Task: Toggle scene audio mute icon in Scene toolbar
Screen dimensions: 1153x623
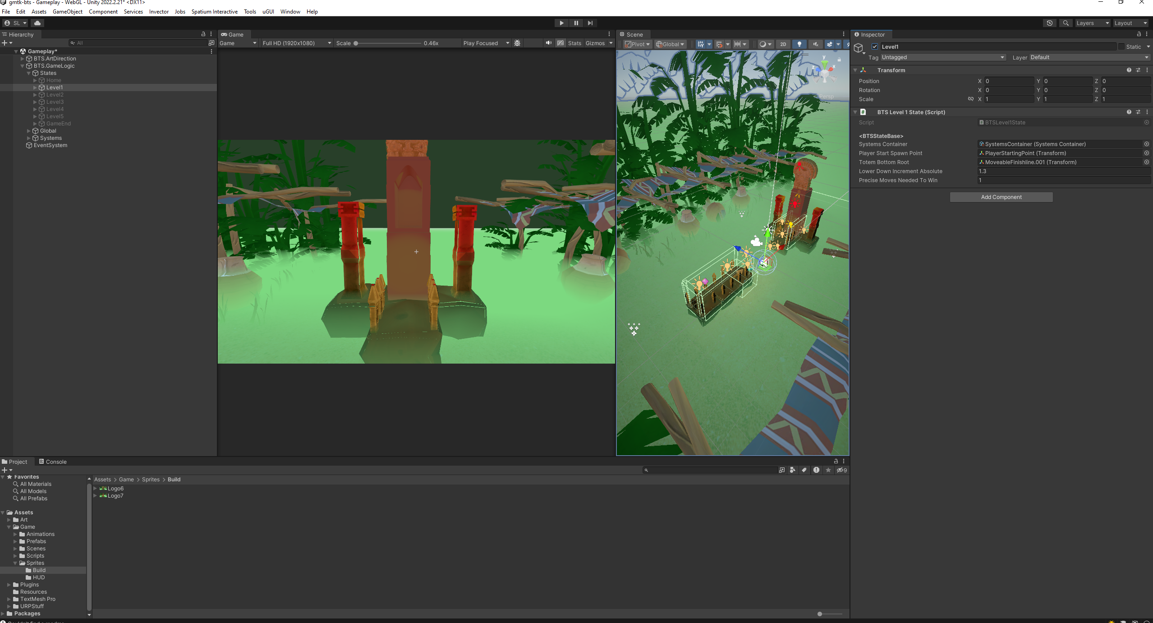Action: click(x=815, y=44)
